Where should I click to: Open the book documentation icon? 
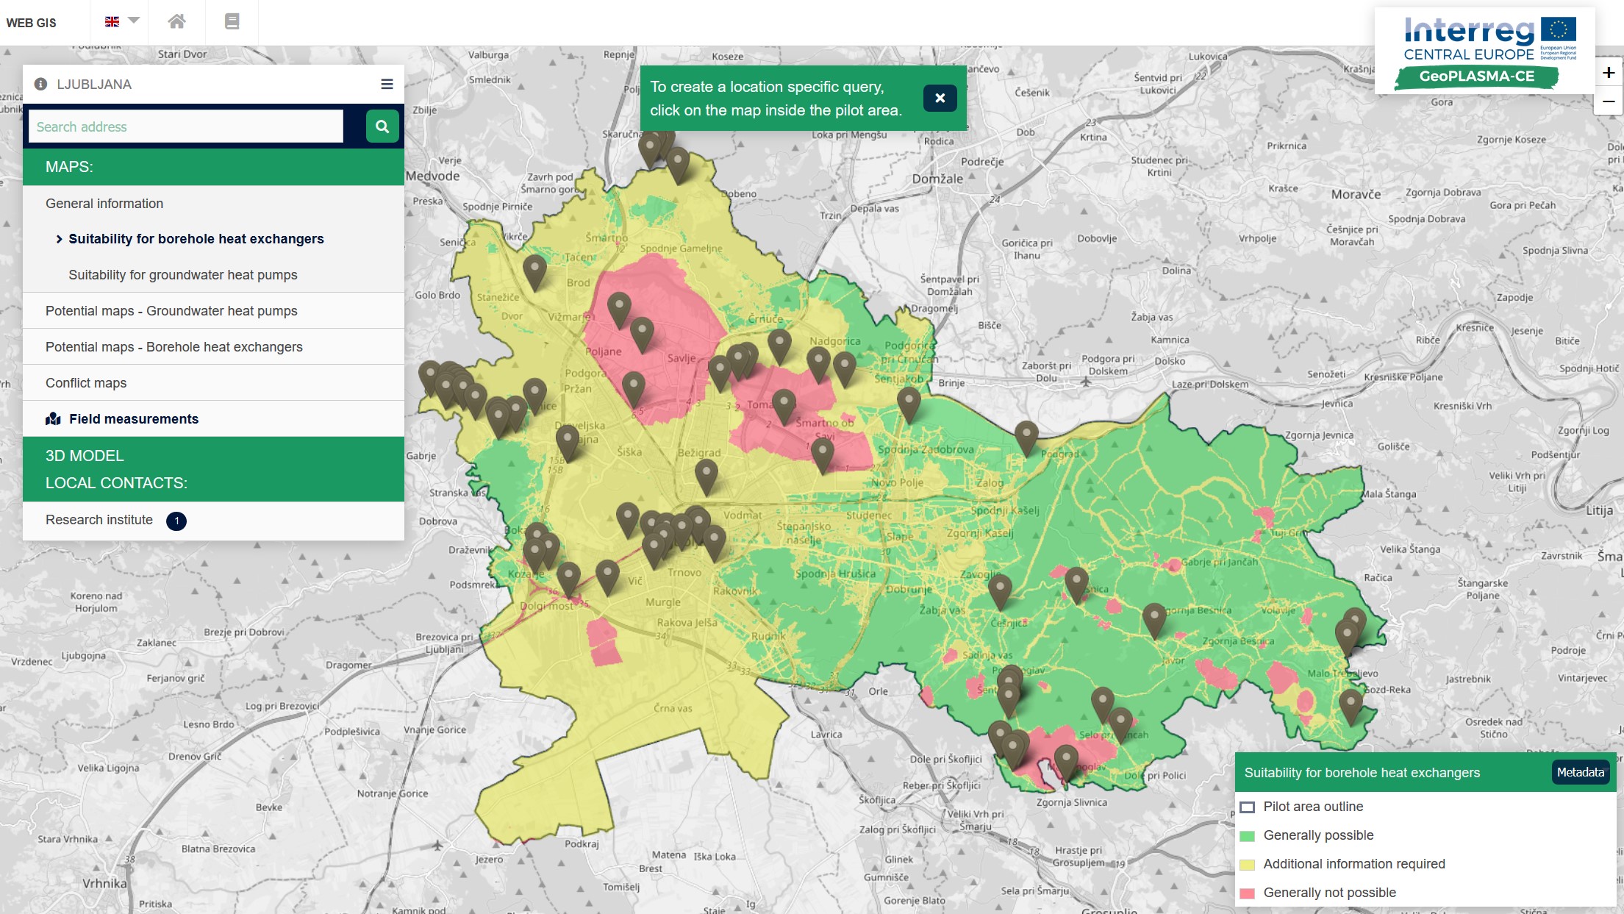pos(232,21)
